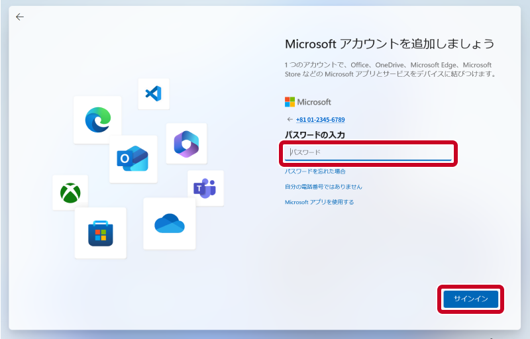Click the Microsoft Edge icon

(x=97, y=120)
